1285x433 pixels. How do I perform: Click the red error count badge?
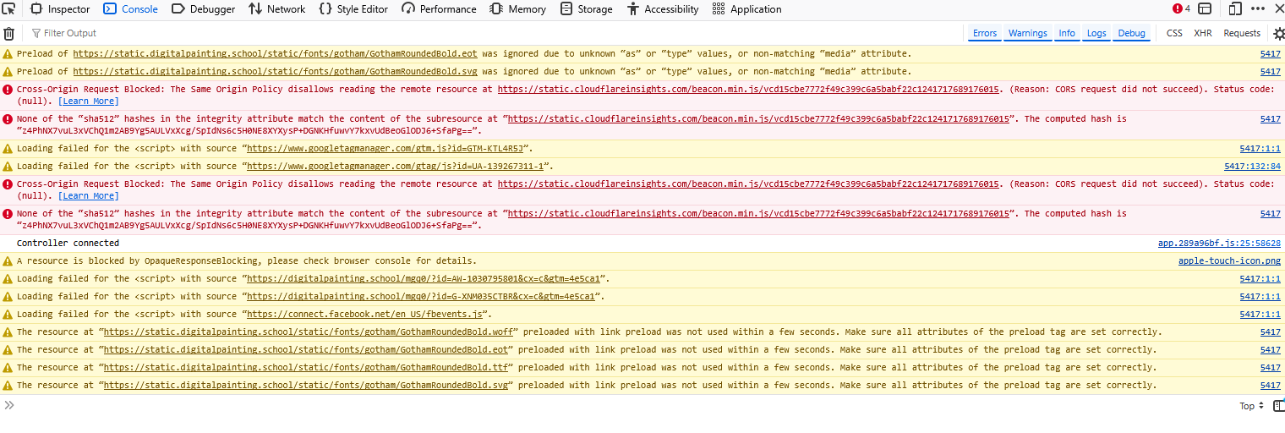[1181, 9]
